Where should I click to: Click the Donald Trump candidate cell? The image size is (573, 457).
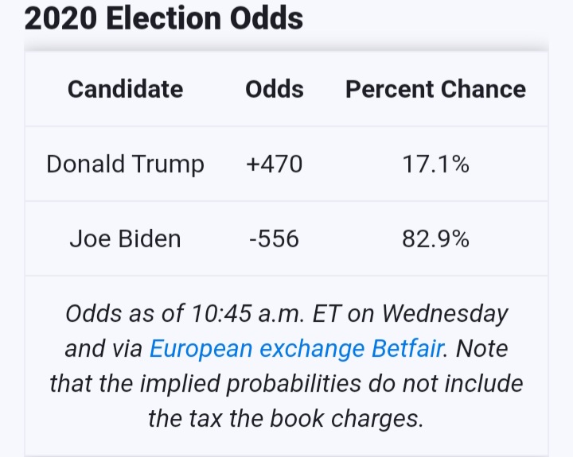click(126, 164)
